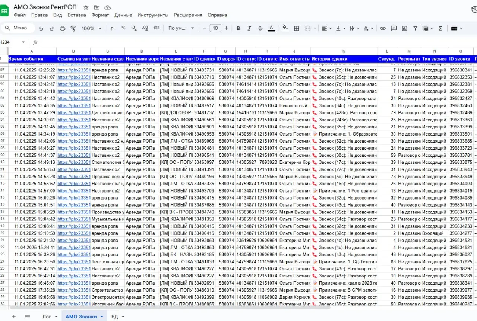Image resolution: width=477 pixels, height=321 pixels.
Task: Create a filter with the funnel icon
Action: coord(415,28)
